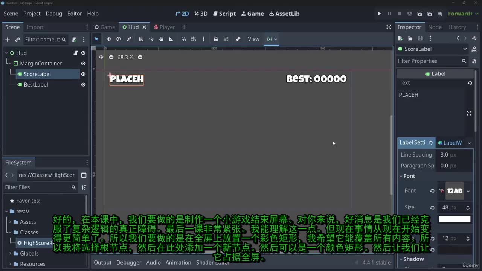Hide the ScoreLabel node
The image size is (482, 271).
[83, 74]
